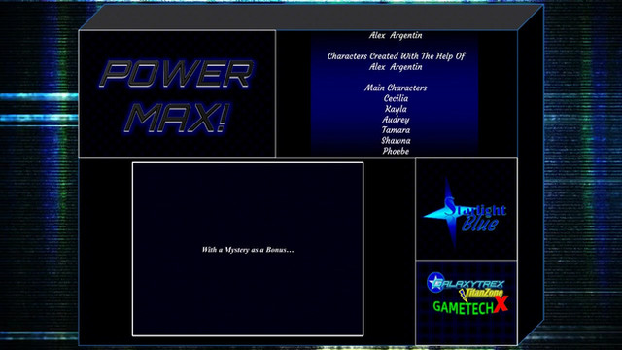Click the GalaxyTrex logo

(465, 282)
